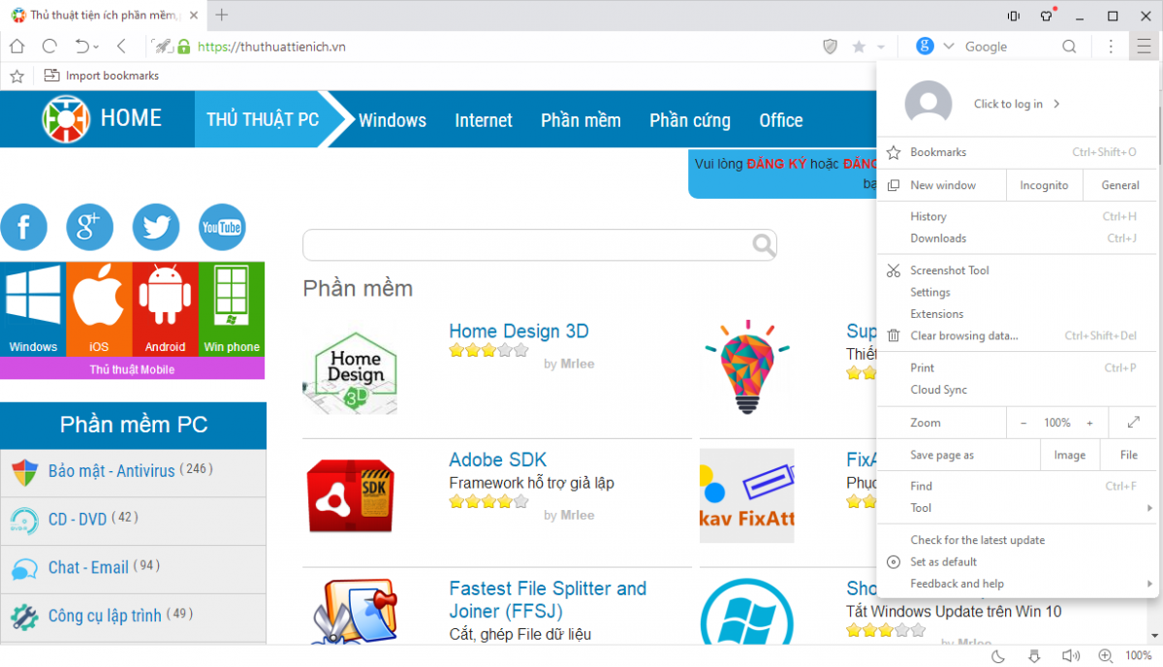Click the Android tile icon

pos(165,308)
